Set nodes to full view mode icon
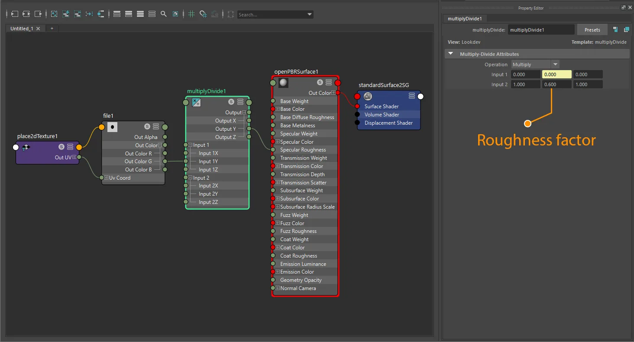634x342 pixels. [140, 14]
